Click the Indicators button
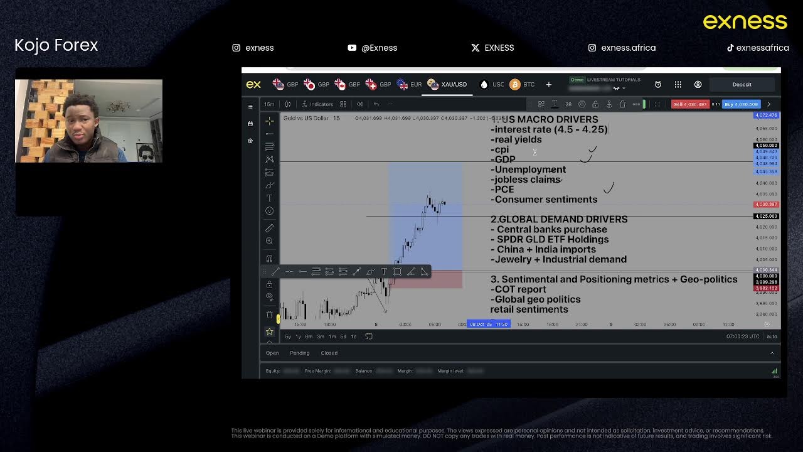803x452 pixels. [317, 104]
